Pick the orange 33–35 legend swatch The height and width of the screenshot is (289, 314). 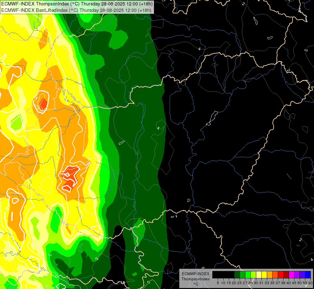click(x=270, y=275)
